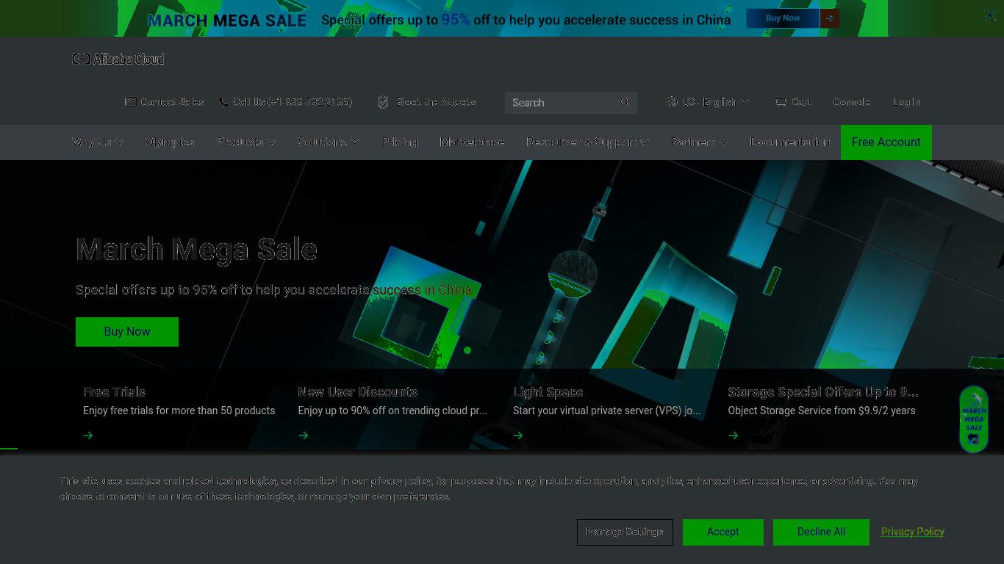
Task: Click Buy Now in the top banner
Action: 783,18
